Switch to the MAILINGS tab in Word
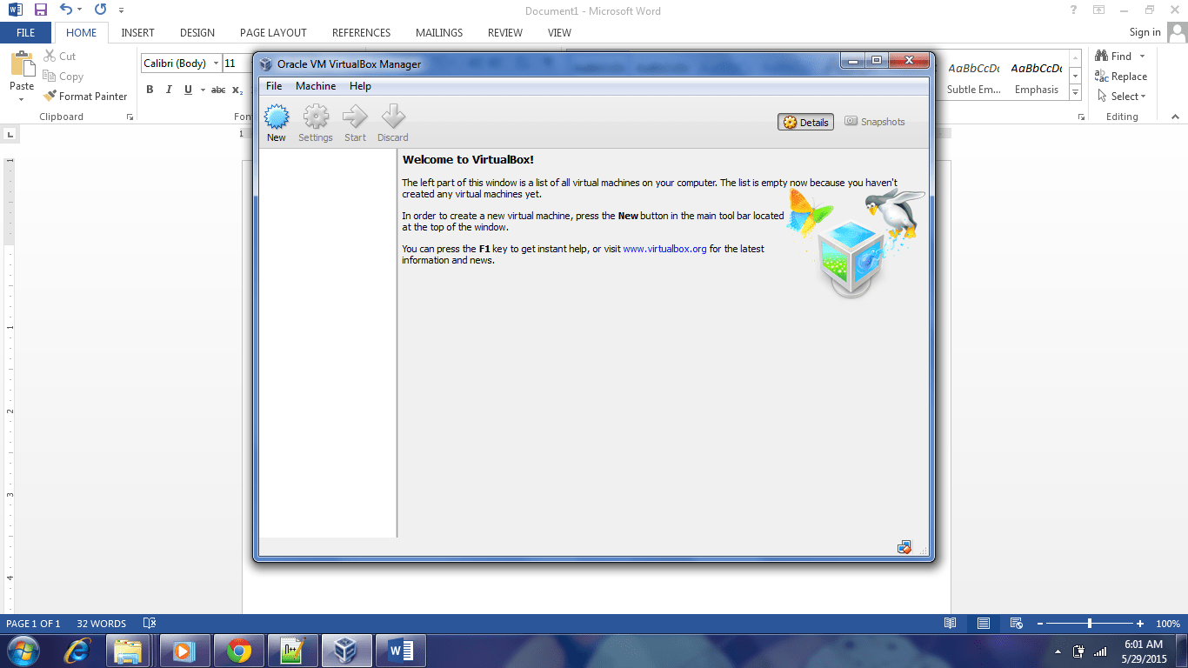Image resolution: width=1188 pixels, height=668 pixels. [439, 32]
